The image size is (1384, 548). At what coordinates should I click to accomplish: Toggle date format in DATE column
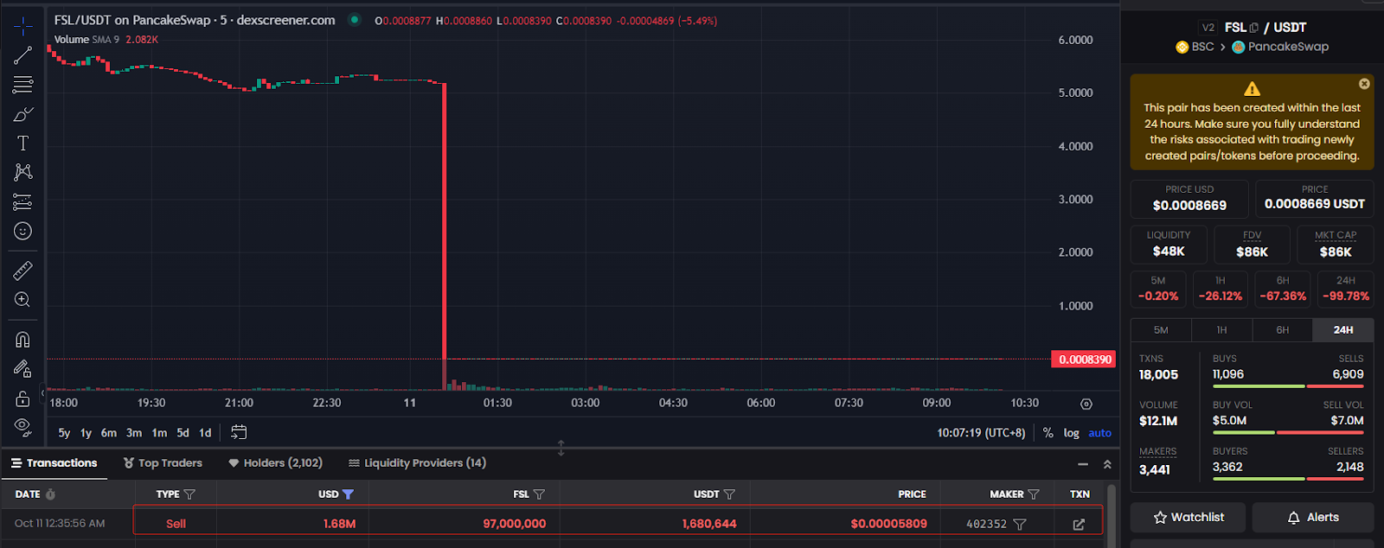pyautogui.click(x=50, y=494)
